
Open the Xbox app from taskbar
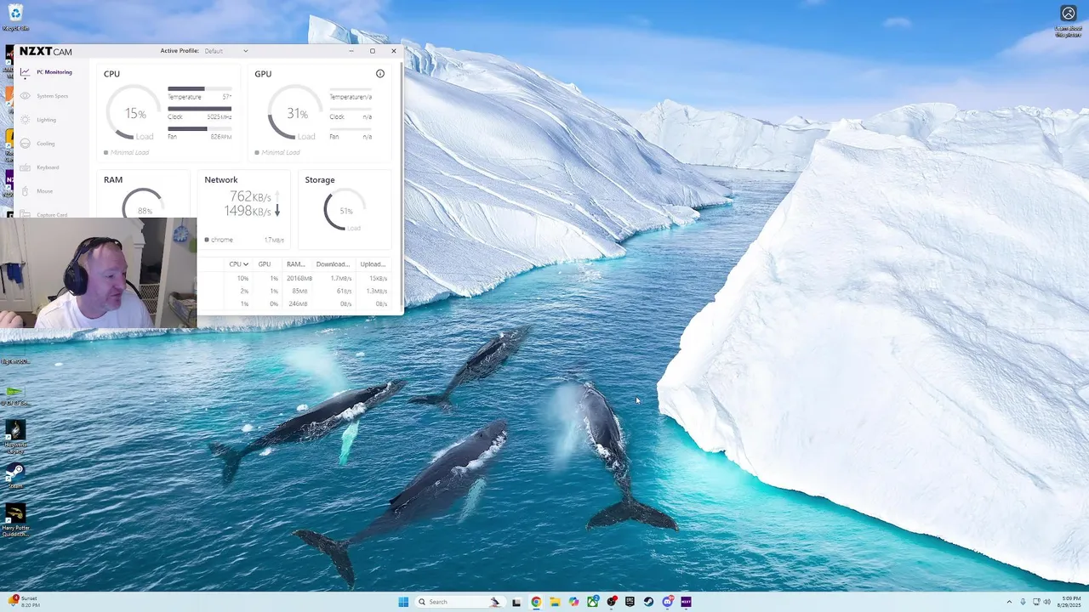pyautogui.click(x=592, y=602)
